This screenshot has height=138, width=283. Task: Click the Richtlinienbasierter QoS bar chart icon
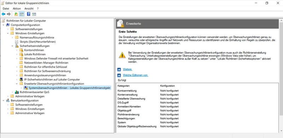pos(17,92)
